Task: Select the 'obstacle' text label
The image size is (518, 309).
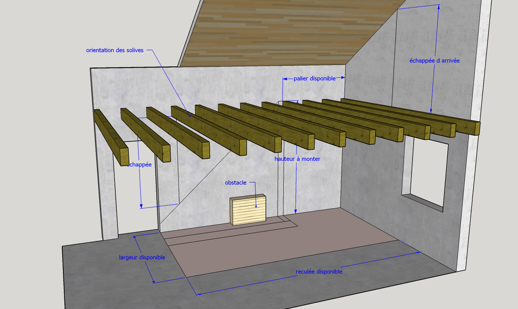Action: [236, 183]
